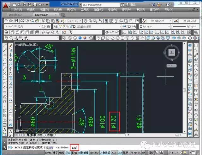
Task: Click the 模型 button in status bar
Action: (151, 152)
